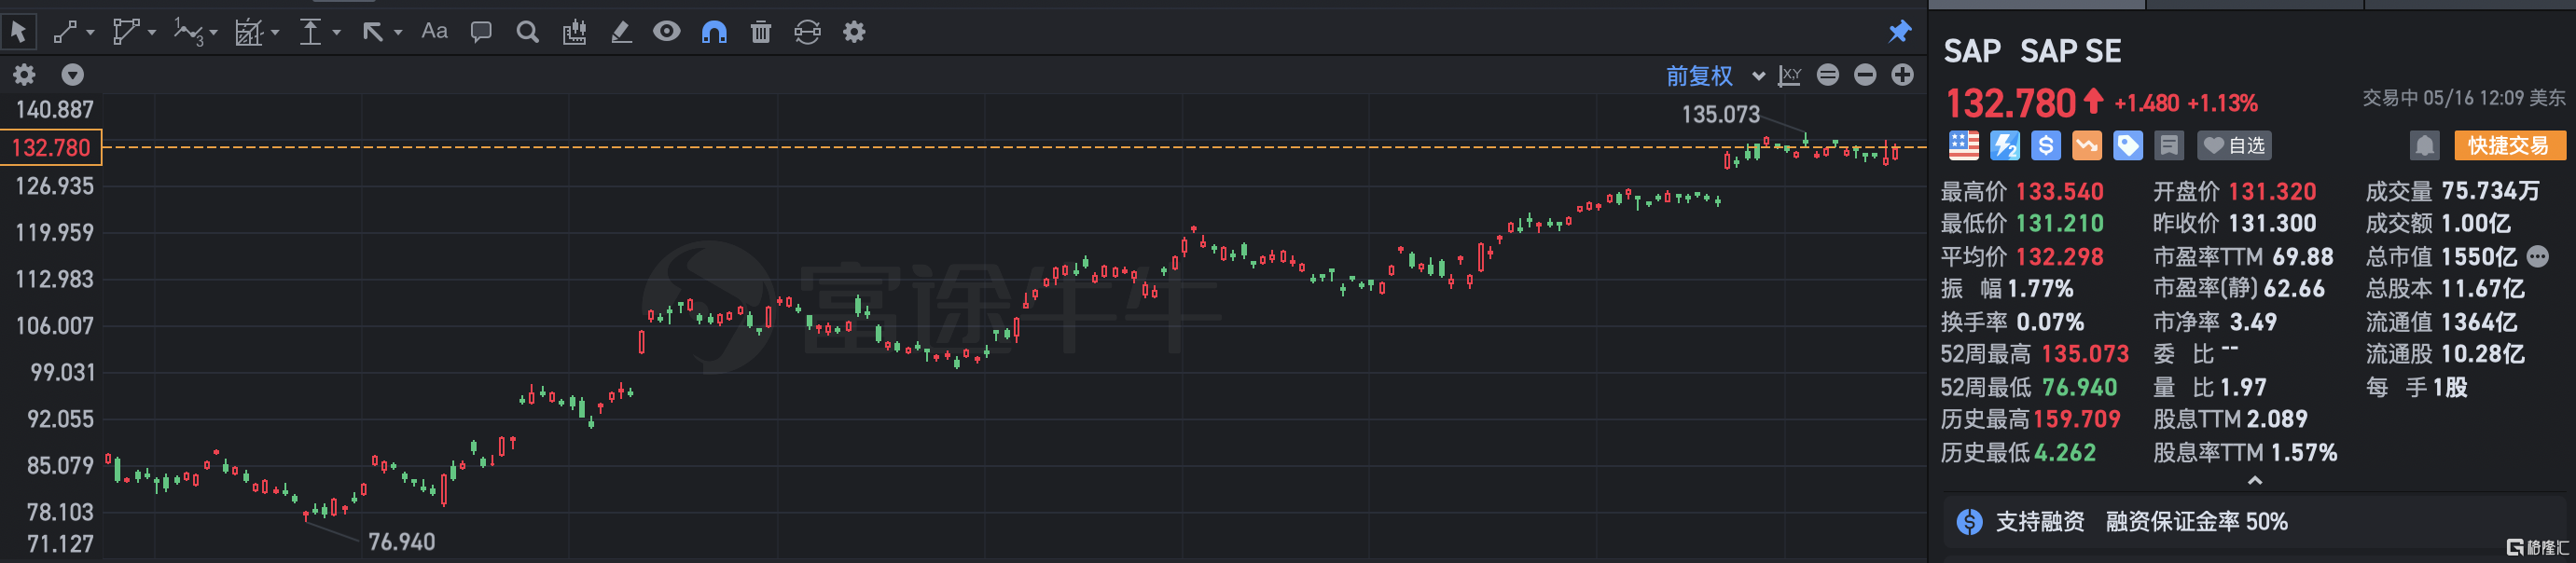Collapse quote details with up chevron
Viewport: 2576px width, 563px height.
[2254, 481]
